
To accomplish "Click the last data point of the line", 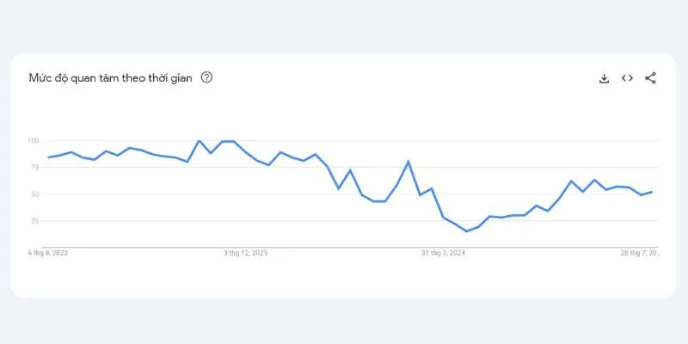I will point(652,192).
